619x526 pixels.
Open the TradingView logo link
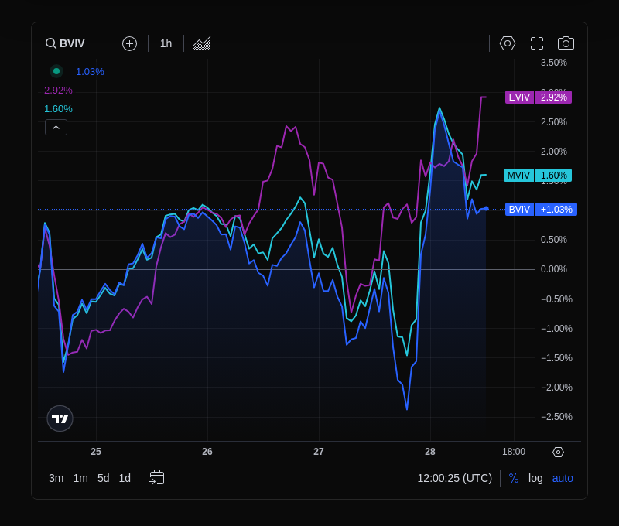pos(60,418)
